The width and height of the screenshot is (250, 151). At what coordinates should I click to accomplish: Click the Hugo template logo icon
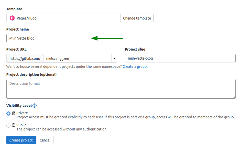[12, 18]
